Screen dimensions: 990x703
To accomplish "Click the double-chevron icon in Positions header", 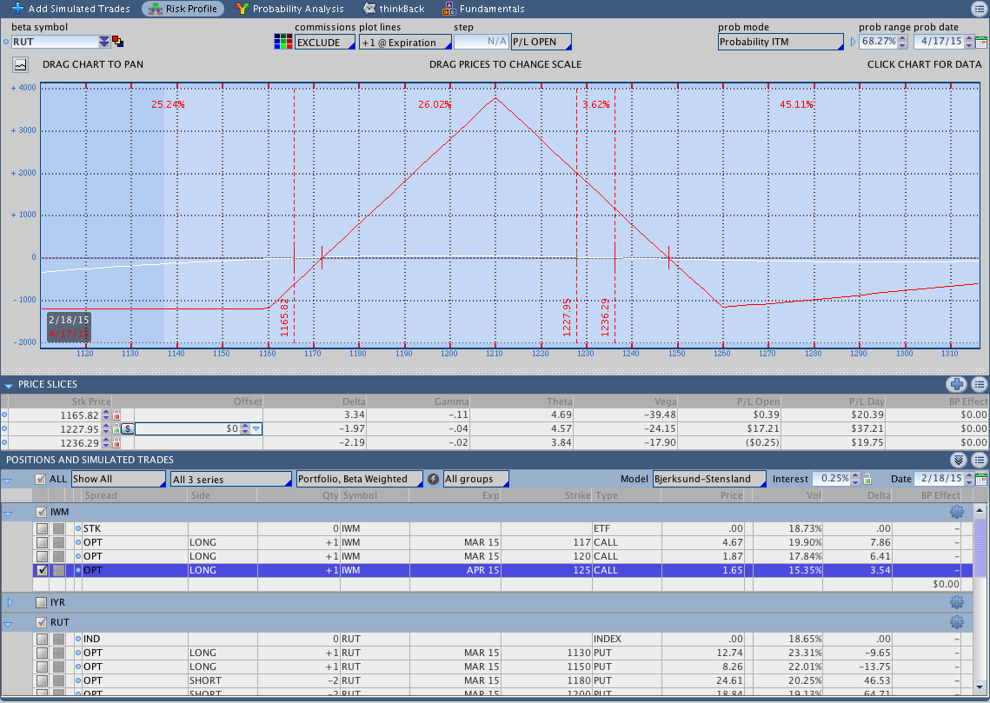I will [959, 460].
